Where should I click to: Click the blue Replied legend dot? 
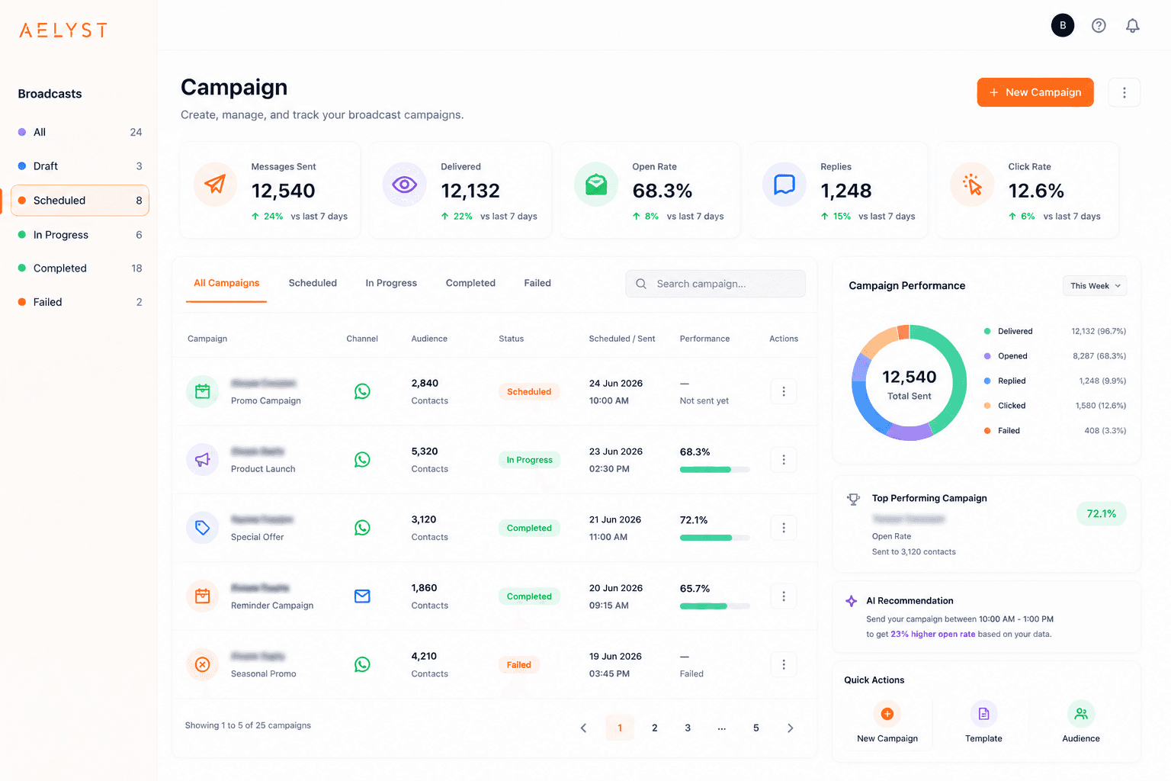[x=987, y=381]
